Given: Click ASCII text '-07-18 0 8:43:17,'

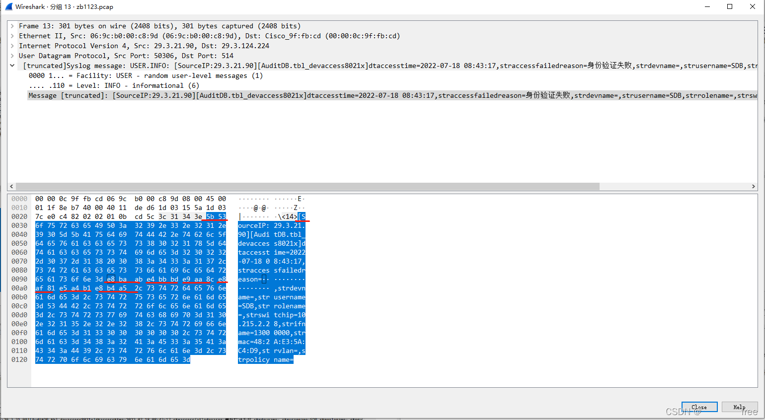Looking at the screenshot, I should click(x=272, y=261).
